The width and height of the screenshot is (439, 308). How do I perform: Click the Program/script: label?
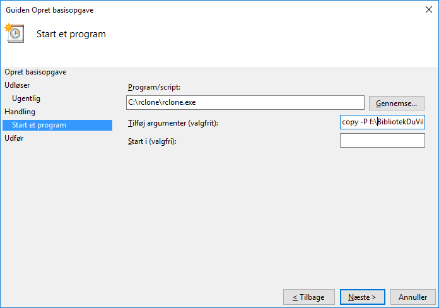tap(154, 87)
